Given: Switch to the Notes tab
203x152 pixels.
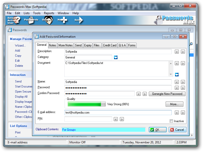Looking at the screenshot, I should [x=52, y=45].
